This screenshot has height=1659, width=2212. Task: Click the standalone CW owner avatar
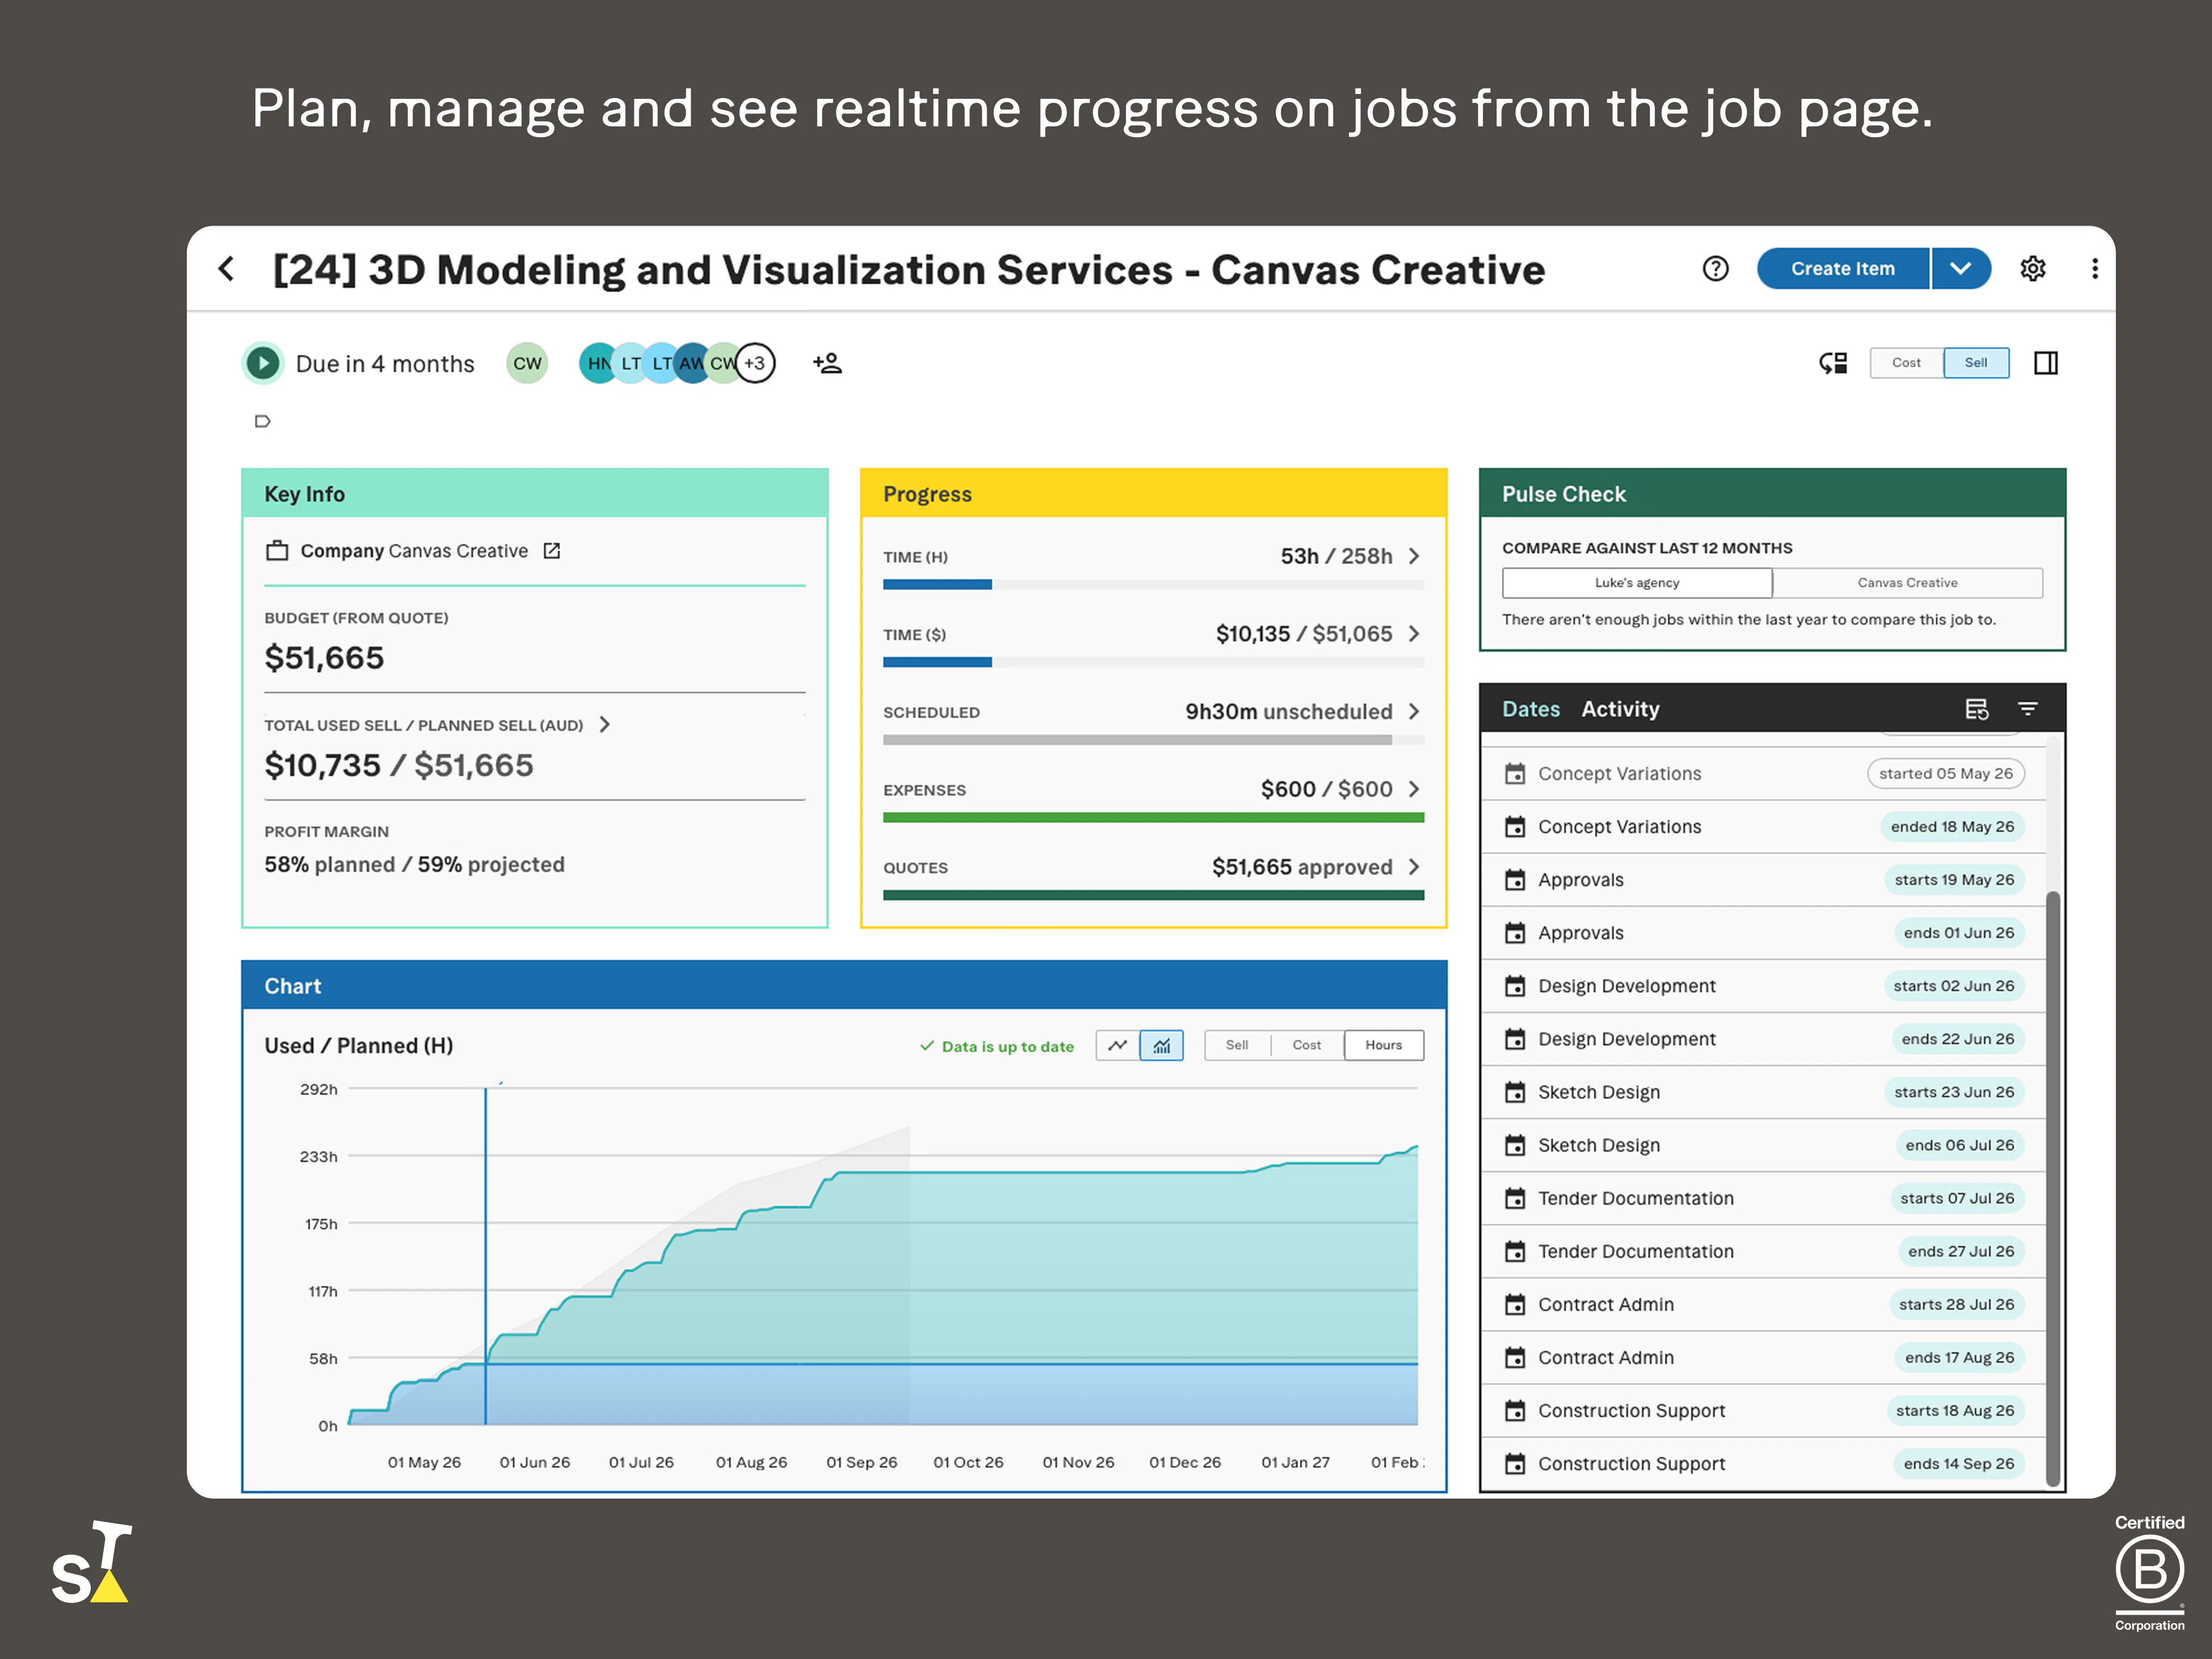(x=527, y=363)
